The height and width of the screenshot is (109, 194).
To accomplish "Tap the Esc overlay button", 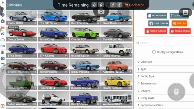I will [123, 12].
